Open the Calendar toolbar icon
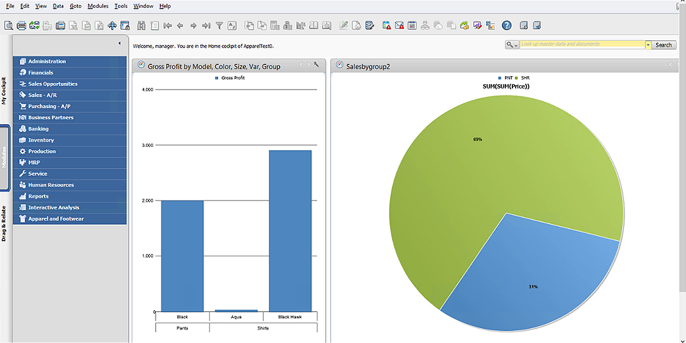Viewport: 686px width, 343px height. point(412,25)
